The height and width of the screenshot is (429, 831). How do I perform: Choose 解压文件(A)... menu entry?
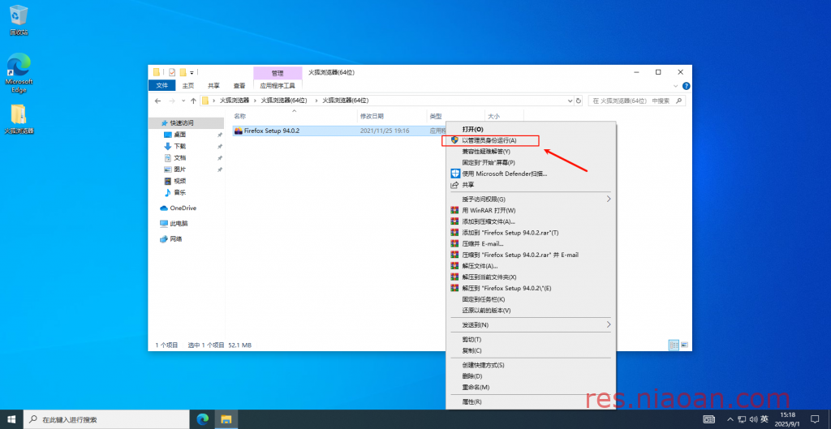point(531,266)
